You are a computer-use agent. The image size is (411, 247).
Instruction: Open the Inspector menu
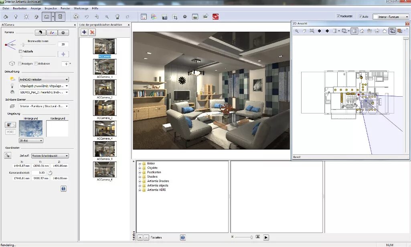[51, 8]
